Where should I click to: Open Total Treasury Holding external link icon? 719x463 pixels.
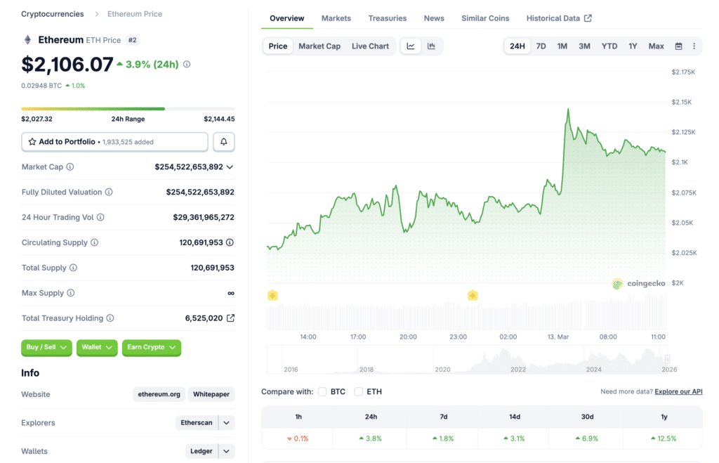230,318
